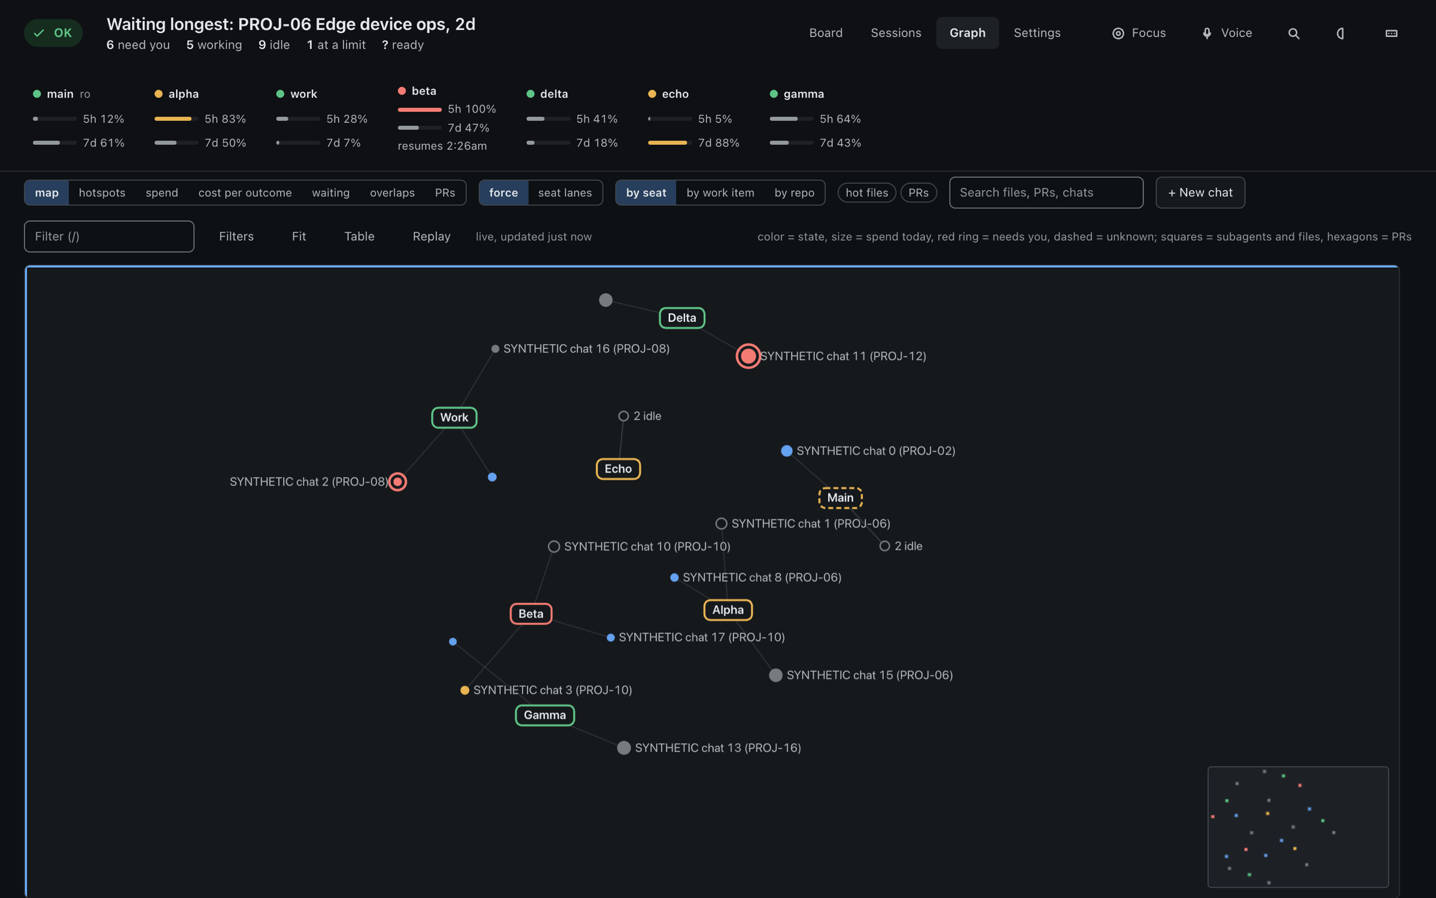Click orange SYNTHETIC chat 3 node

click(464, 690)
